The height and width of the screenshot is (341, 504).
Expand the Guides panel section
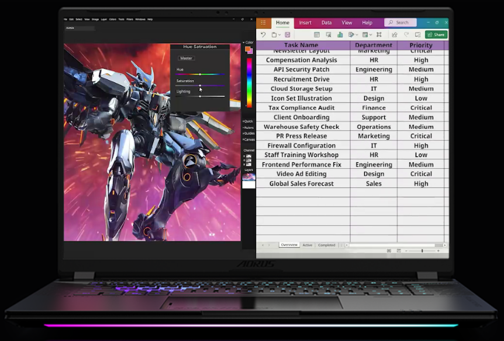[x=248, y=133]
